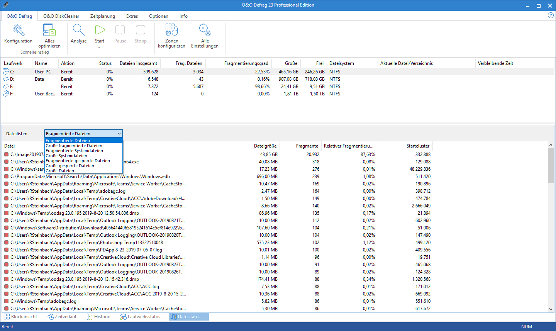The image size is (556, 331).
Task: Click red icon of AdobeDownload row
Action: pos(6,199)
